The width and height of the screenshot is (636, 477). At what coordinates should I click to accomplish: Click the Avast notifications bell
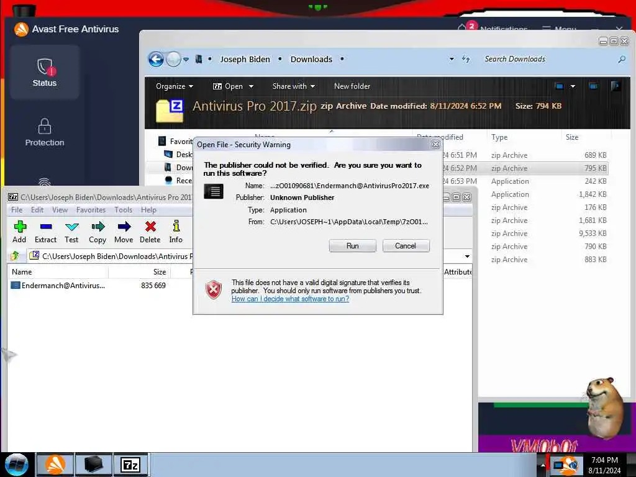tap(462, 27)
